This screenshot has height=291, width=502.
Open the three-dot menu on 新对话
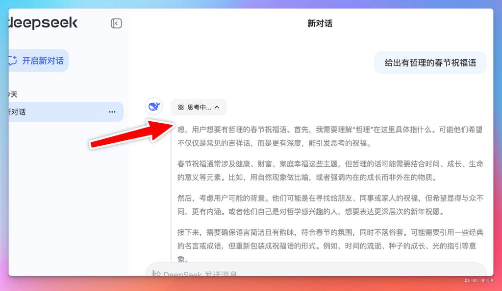pyautogui.click(x=112, y=112)
